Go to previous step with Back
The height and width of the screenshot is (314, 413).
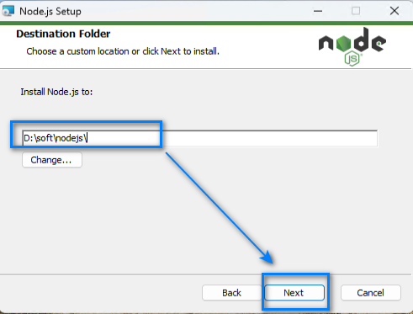[x=232, y=293]
